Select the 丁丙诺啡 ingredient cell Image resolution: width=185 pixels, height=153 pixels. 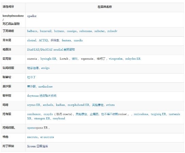pyautogui.click(x=13, y=32)
